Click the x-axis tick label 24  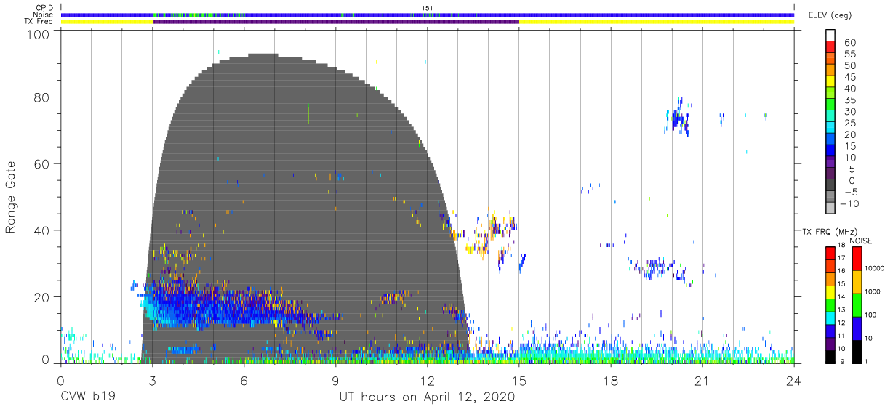[793, 381]
